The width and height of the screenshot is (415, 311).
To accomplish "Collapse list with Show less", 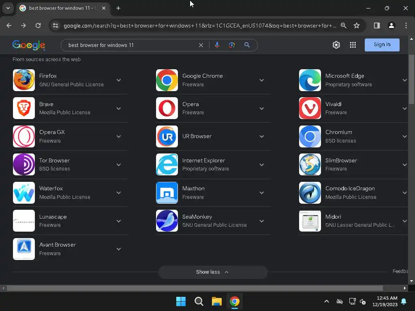I will click(x=213, y=272).
